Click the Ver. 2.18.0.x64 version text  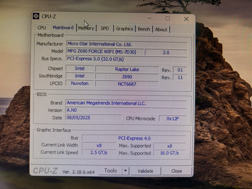point(79,172)
